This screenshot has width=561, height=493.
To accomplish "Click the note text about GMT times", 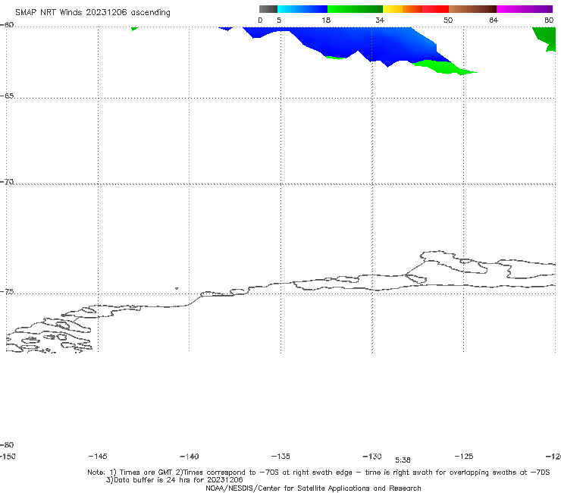I will [318, 473].
